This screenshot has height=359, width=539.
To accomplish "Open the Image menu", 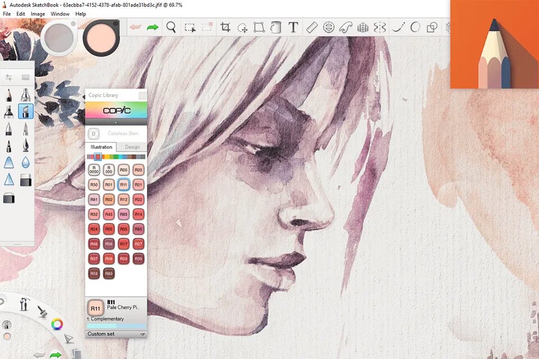I will coord(38,13).
